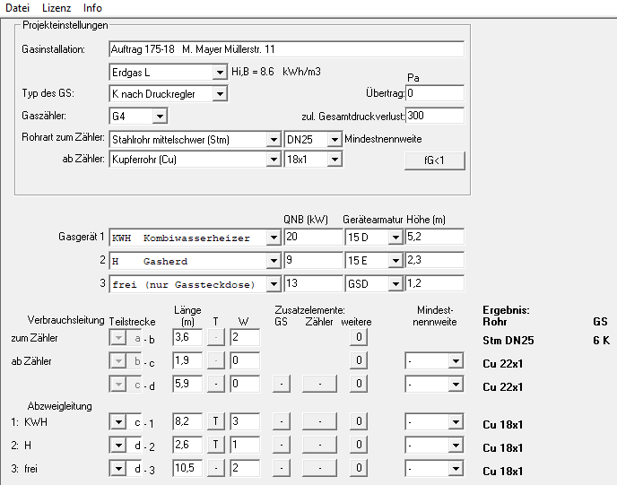This screenshot has height=485, width=617.
Task: Click the Länge field for b-c
Action: (187, 360)
